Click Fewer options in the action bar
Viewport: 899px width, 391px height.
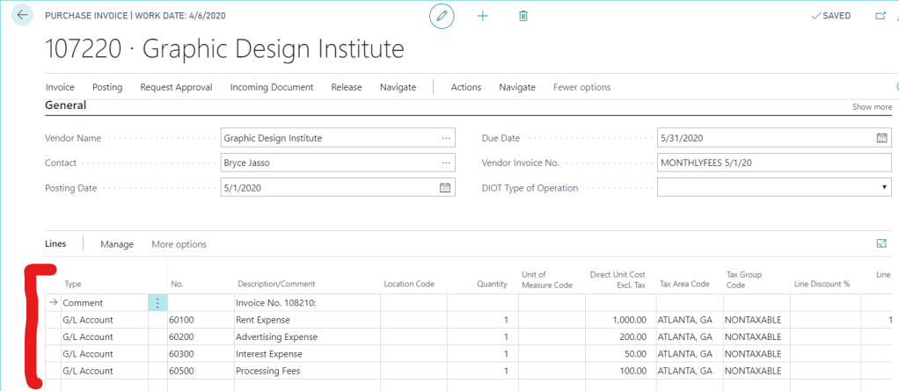pyautogui.click(x=581, y=87)
